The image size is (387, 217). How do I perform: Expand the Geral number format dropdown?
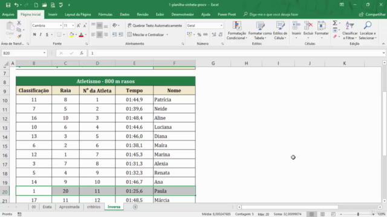[x=221, y=25]
